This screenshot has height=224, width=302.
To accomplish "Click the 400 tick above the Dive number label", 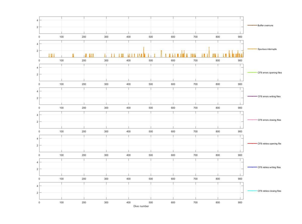I will click(x=128, y=202).
